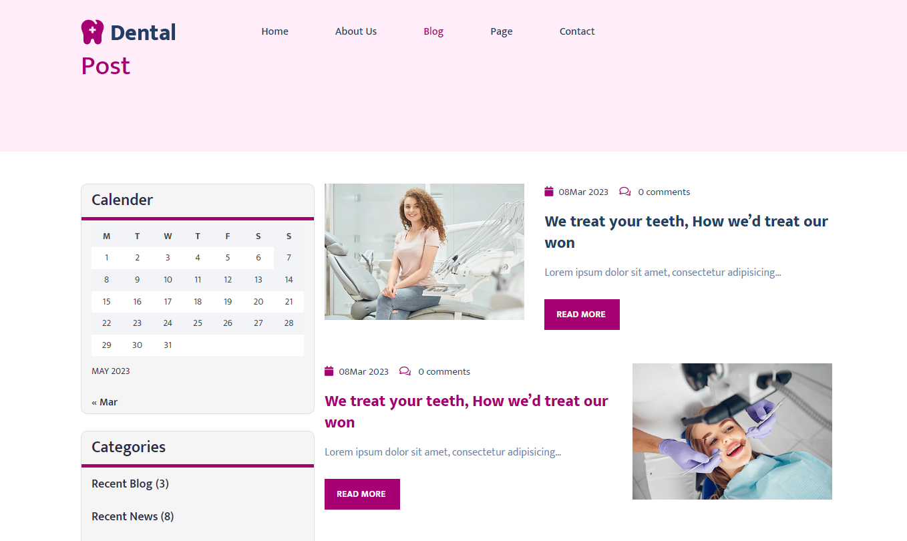The width and height of the screenshot is (907, 541).
Task: Open the curly-haired woman post thumbnail
Action: 424,252
